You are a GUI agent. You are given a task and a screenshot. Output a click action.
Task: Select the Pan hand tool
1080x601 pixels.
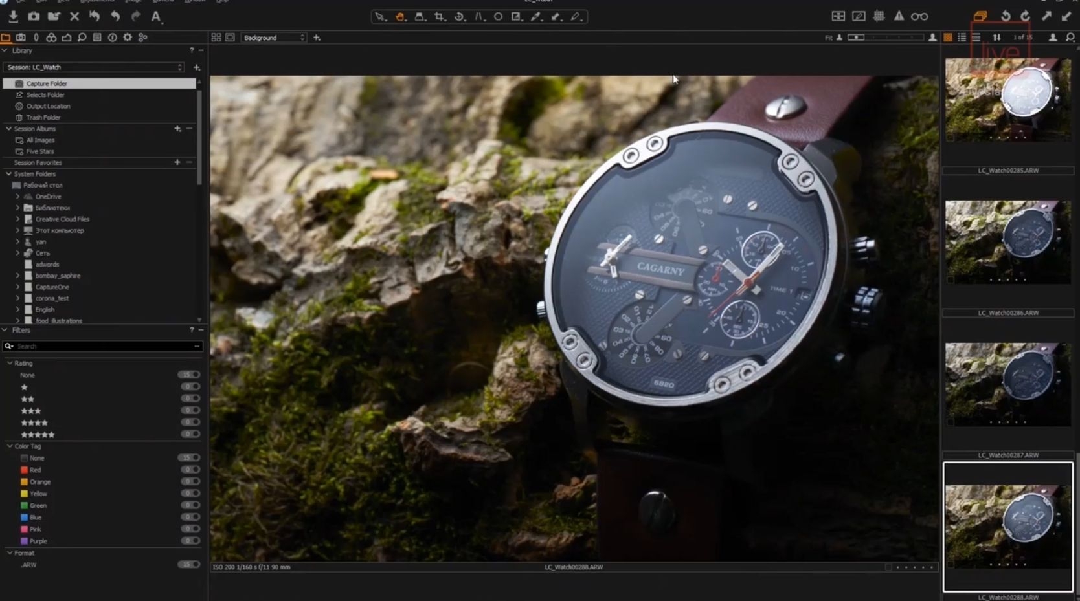tap(401, 17)
